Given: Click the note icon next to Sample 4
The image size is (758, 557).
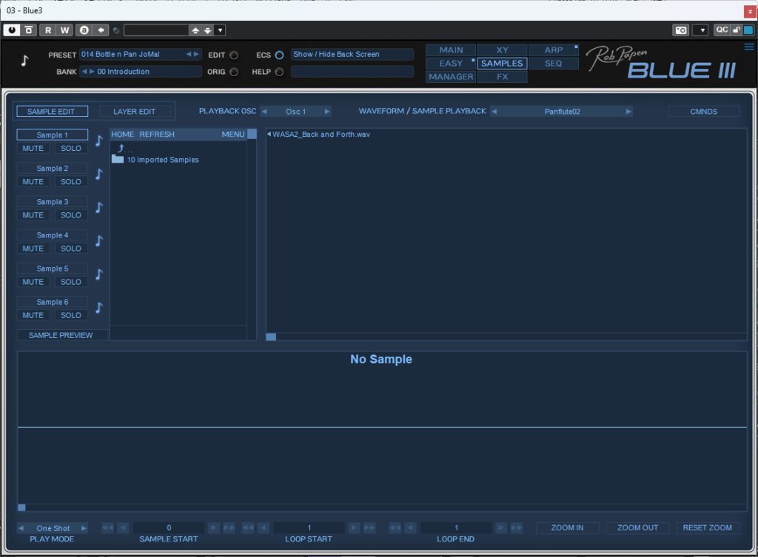Looking at the screenshot, I should tap(98, 240).
